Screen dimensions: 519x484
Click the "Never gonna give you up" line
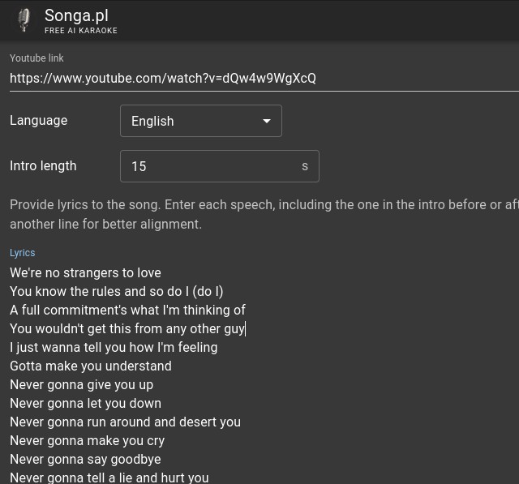click(81, 384)
